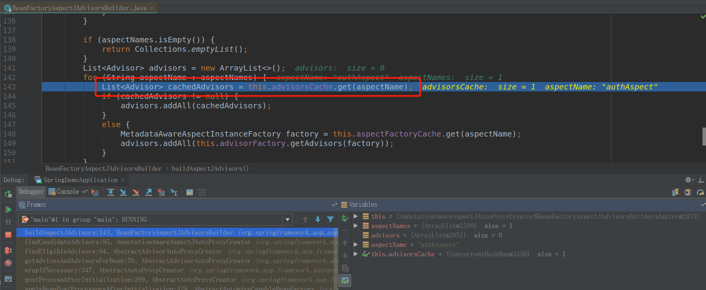The height and width of the screenshot is (290, 706).
Task: Toggle Mute Breakpoints
Action: 8,263
